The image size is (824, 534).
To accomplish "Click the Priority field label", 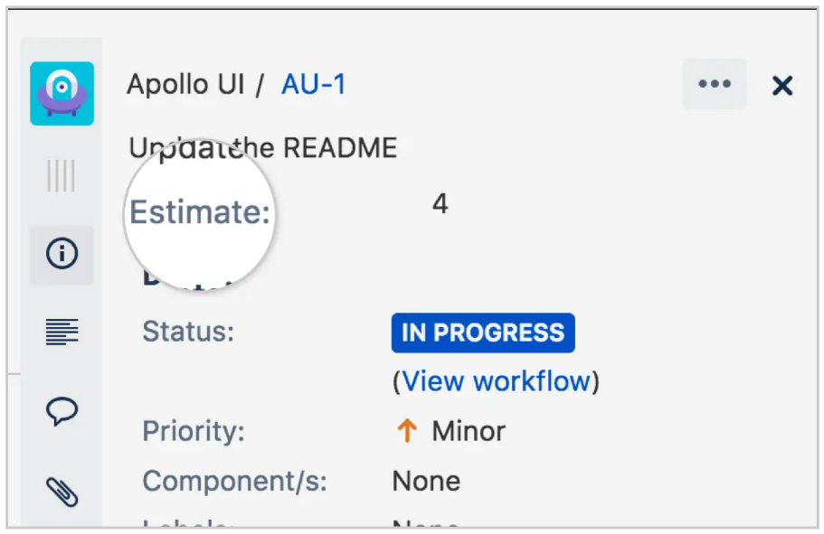I will coord(194,431).
